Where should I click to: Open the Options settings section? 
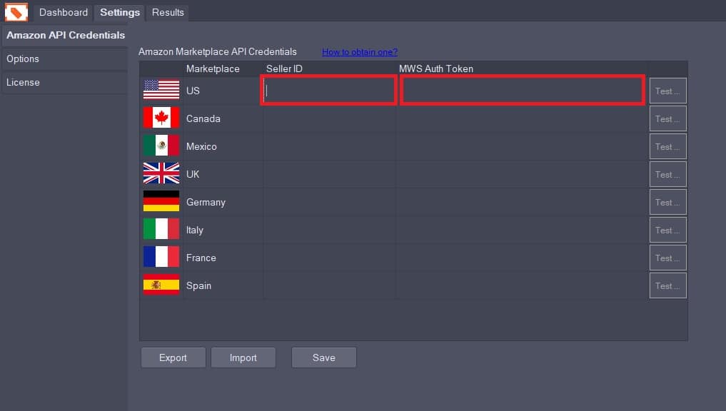(65, 59)
